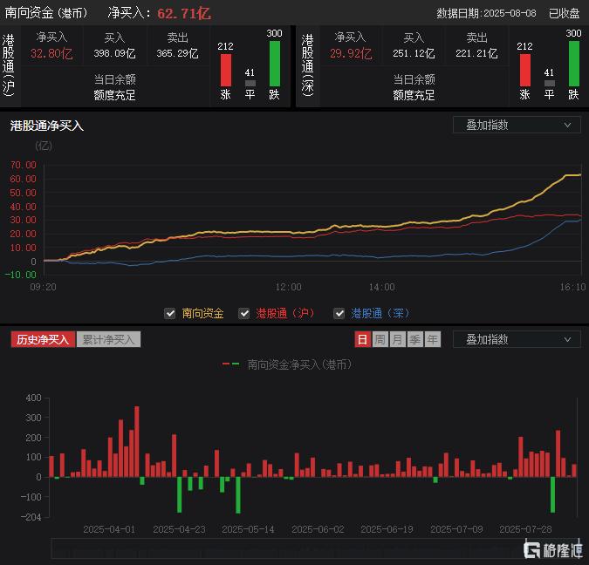Click the 14:00 time label on the intraday chart
The height and width of the screenshot is (565, 589).
(381, 287)
